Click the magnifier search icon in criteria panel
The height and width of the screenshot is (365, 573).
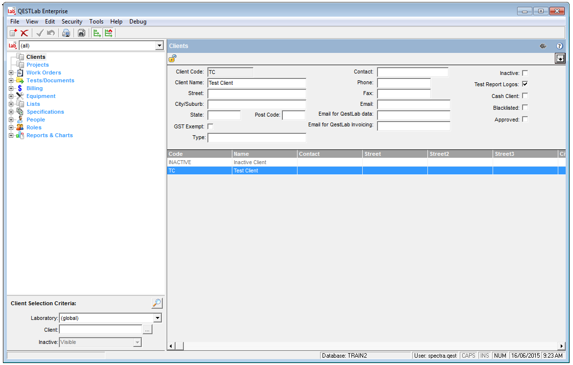157,303
